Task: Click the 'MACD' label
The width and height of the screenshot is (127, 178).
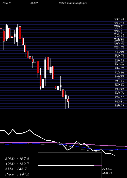Action: tap(107, 173)
